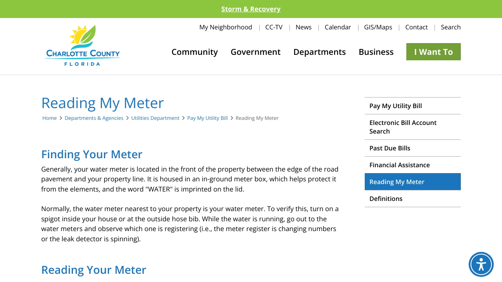View the Definitions page
502x282 pixels.
point(386,199)
